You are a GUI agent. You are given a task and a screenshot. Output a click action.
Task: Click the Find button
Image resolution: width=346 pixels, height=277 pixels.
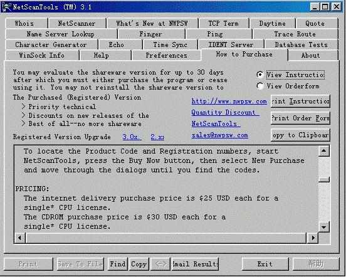click(118, 264)
